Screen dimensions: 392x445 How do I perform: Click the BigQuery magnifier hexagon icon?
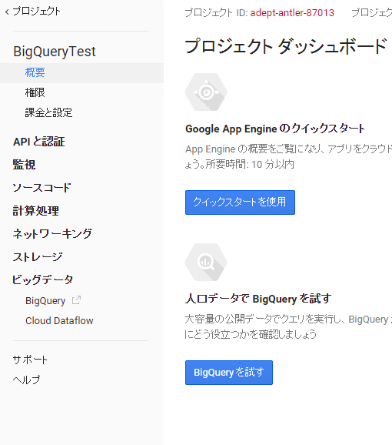click(x=206, y=262)
